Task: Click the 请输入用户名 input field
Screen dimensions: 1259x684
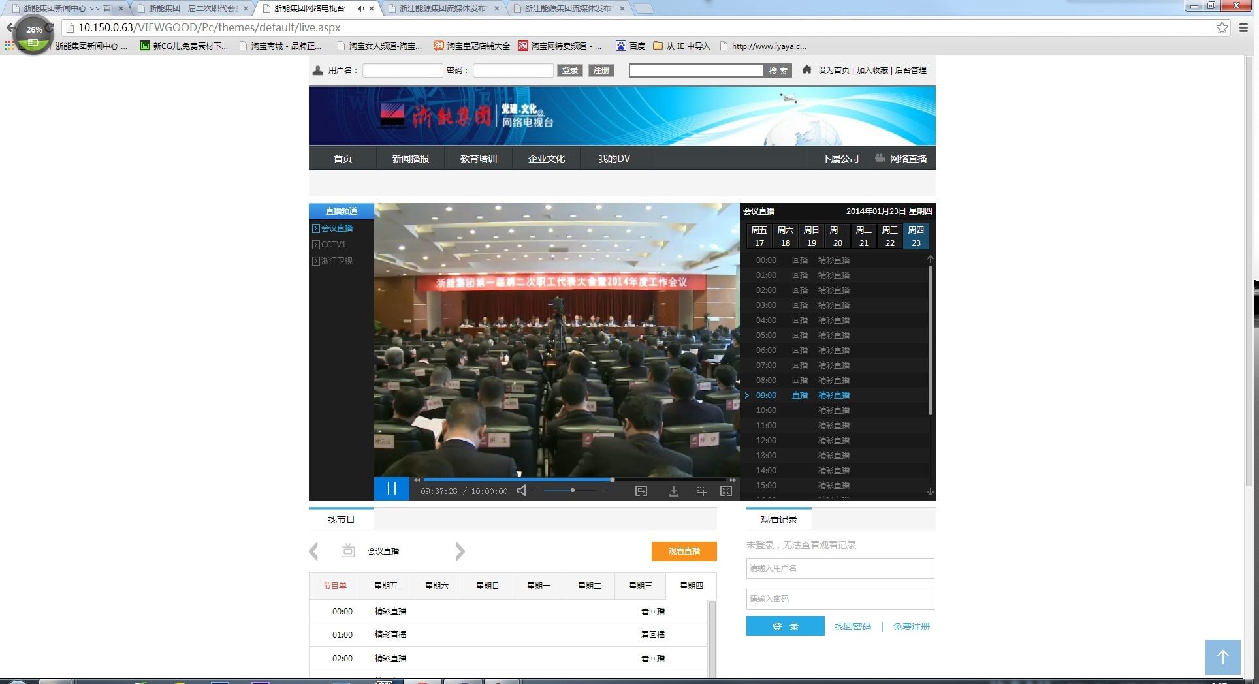Action: 839,568
